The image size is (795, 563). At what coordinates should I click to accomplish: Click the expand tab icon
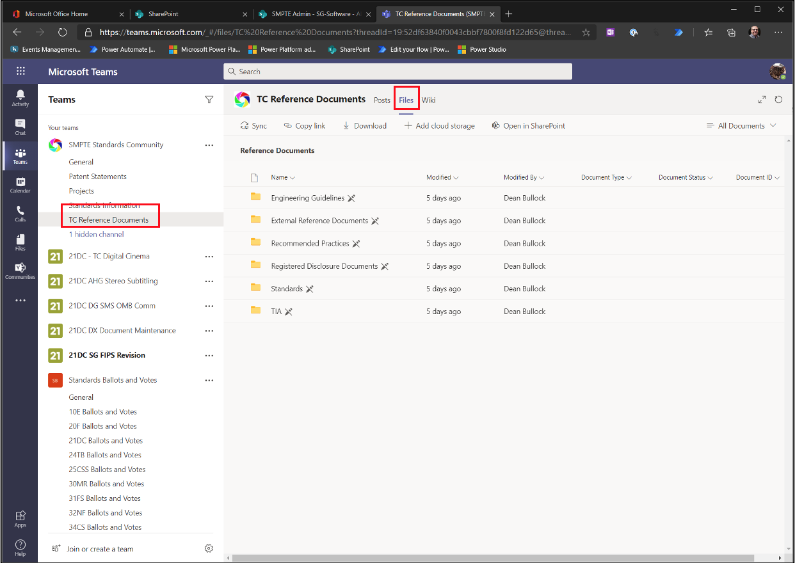[x=762, y=100]
